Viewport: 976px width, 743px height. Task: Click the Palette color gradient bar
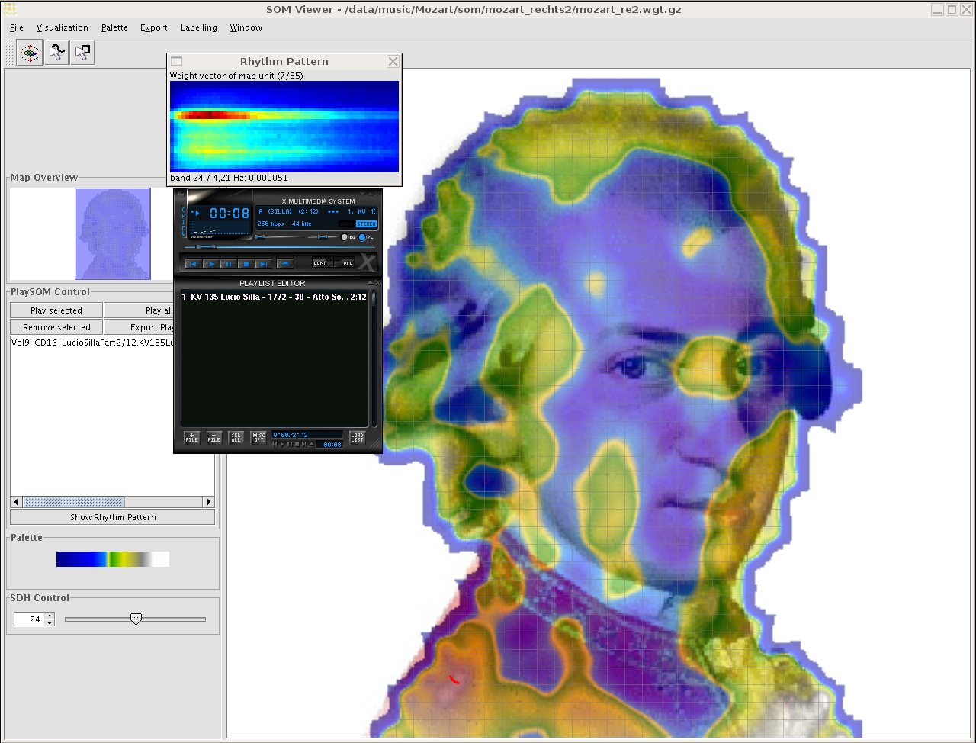(x=113, y=559)
